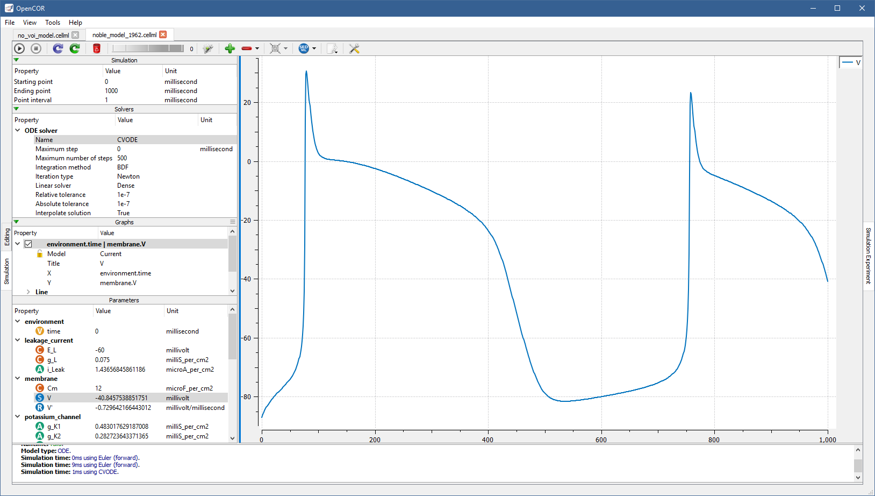The height and width of the screenshot is (496, 875).
Task: Open preferences with wrench and screwdriver icon
Action: [354, 48]
